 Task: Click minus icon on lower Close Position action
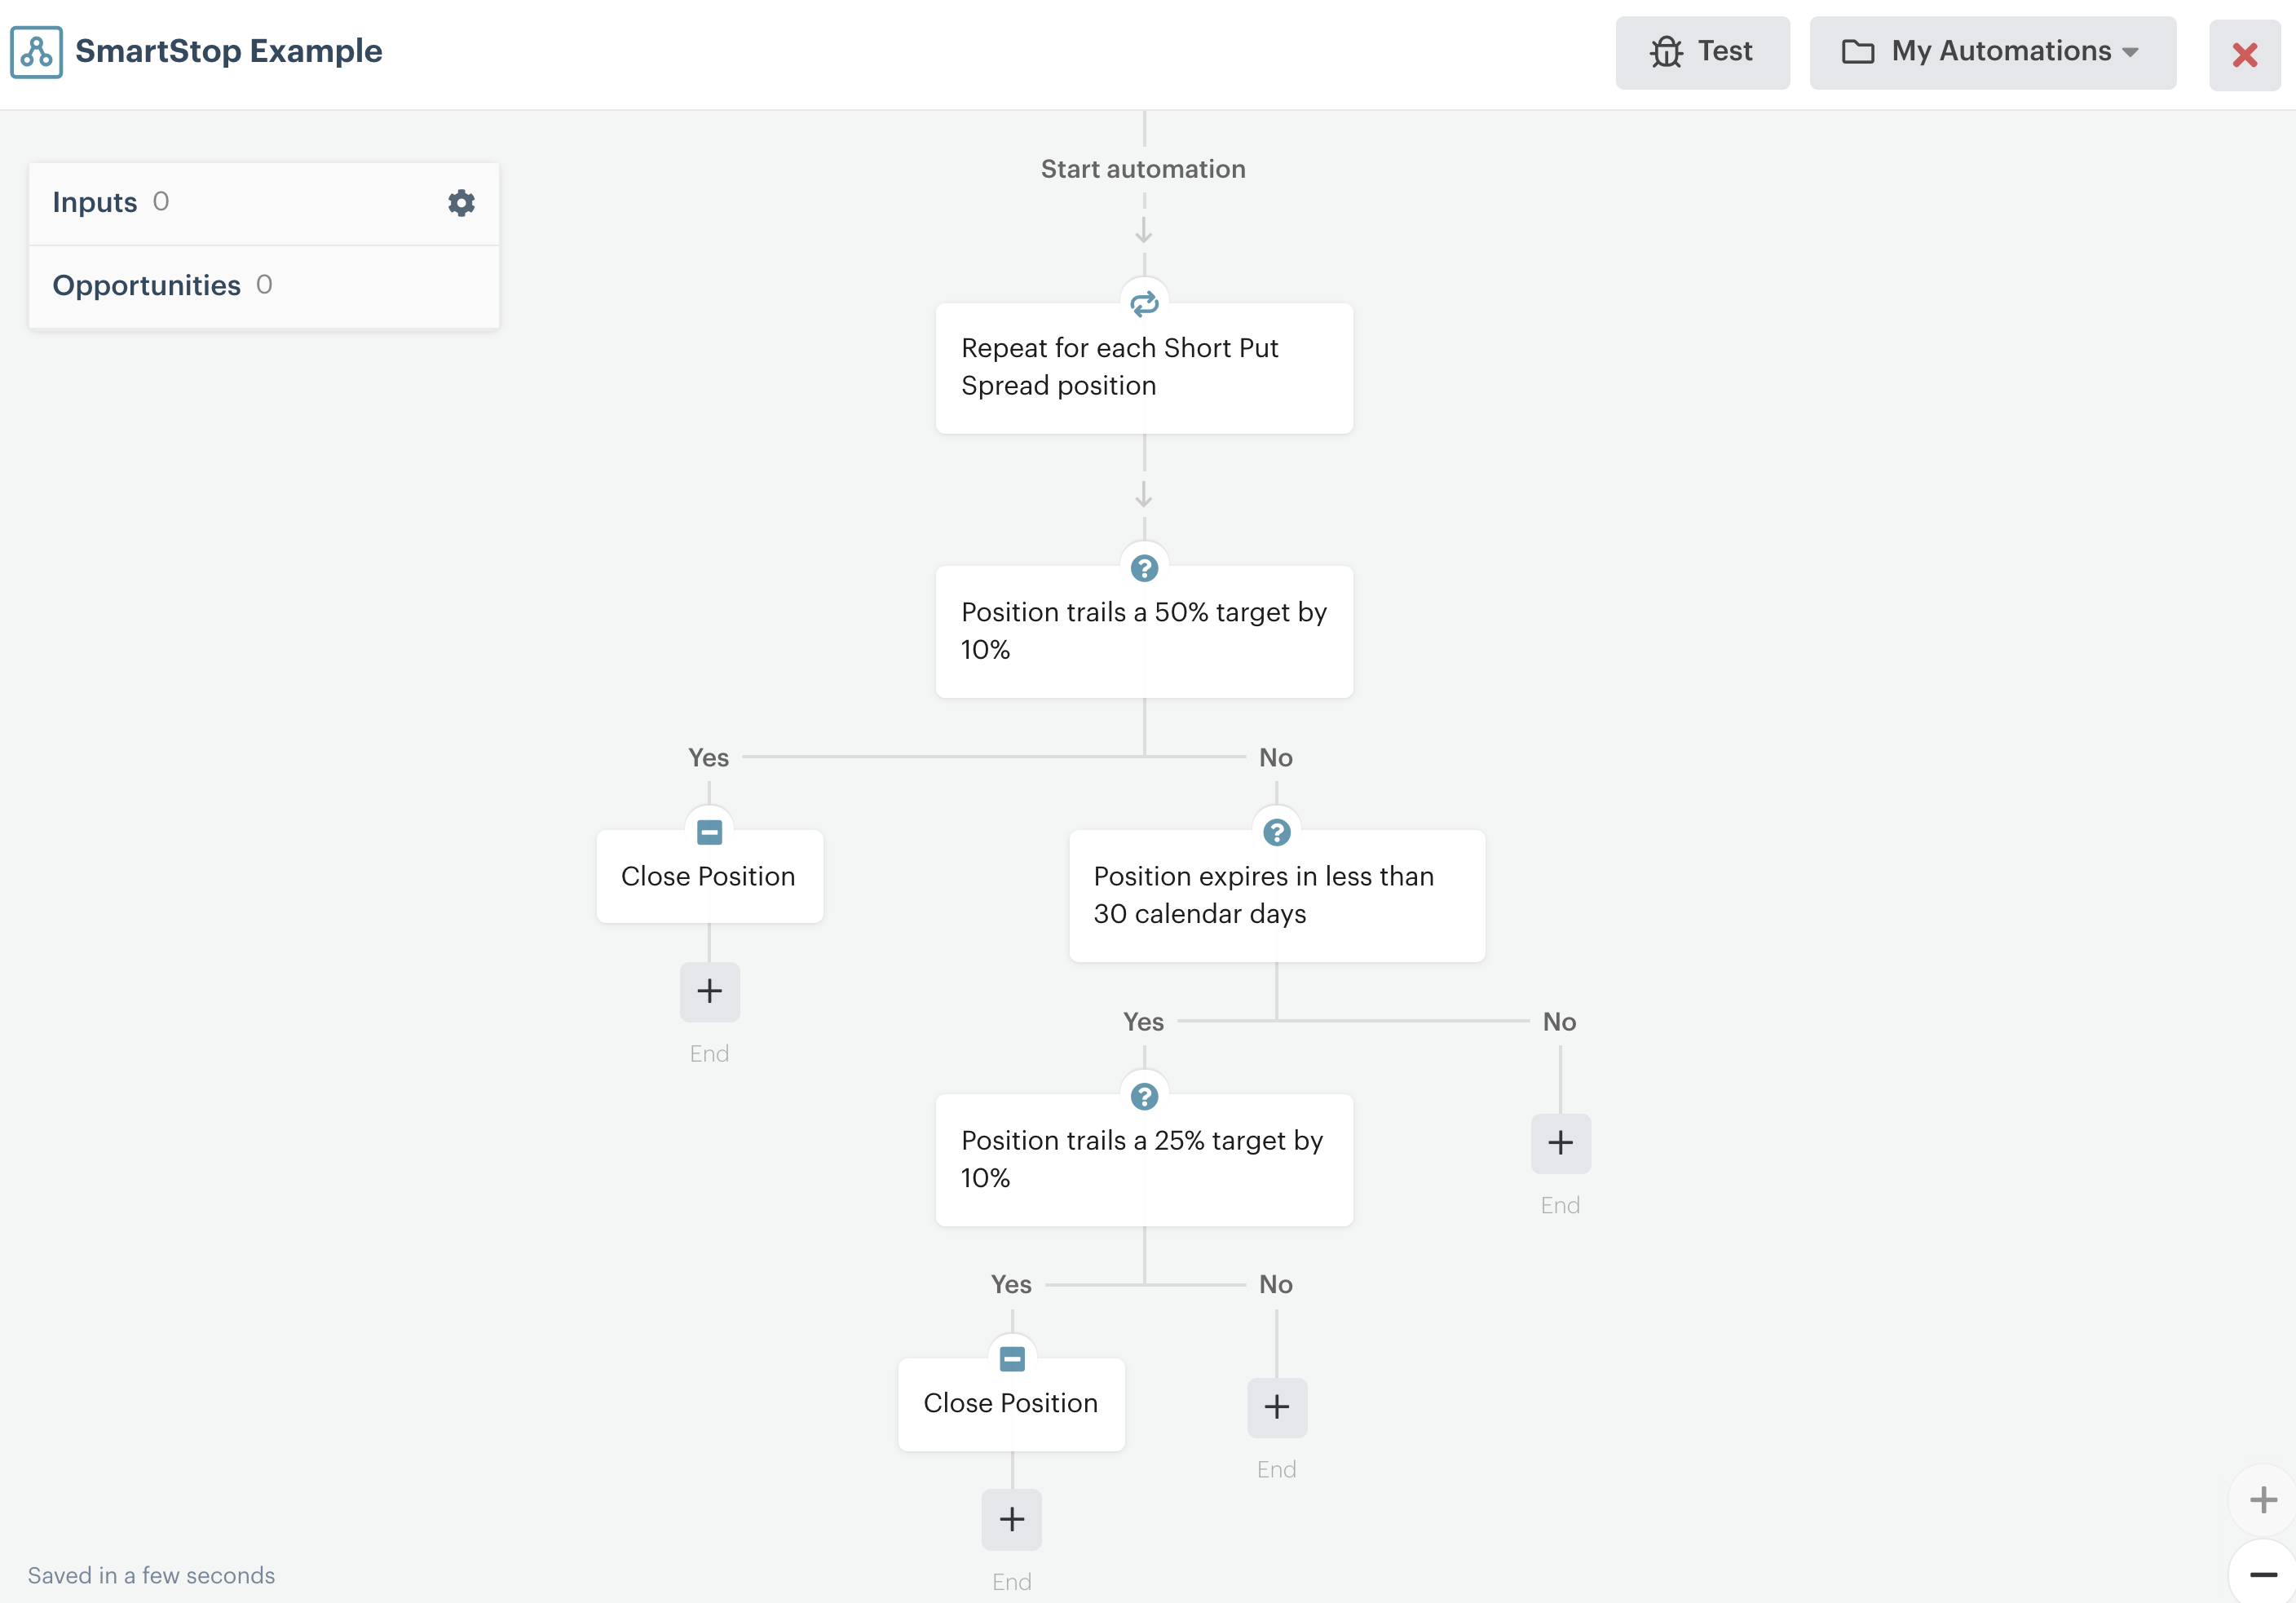[1012, 1359]
